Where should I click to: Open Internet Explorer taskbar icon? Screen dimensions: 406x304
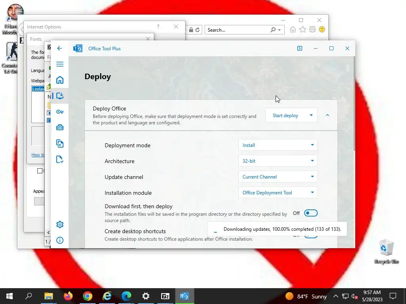coord(107,296)
